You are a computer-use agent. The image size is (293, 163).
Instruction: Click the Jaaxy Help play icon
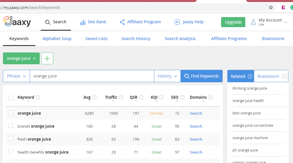[x=177, y=22]
